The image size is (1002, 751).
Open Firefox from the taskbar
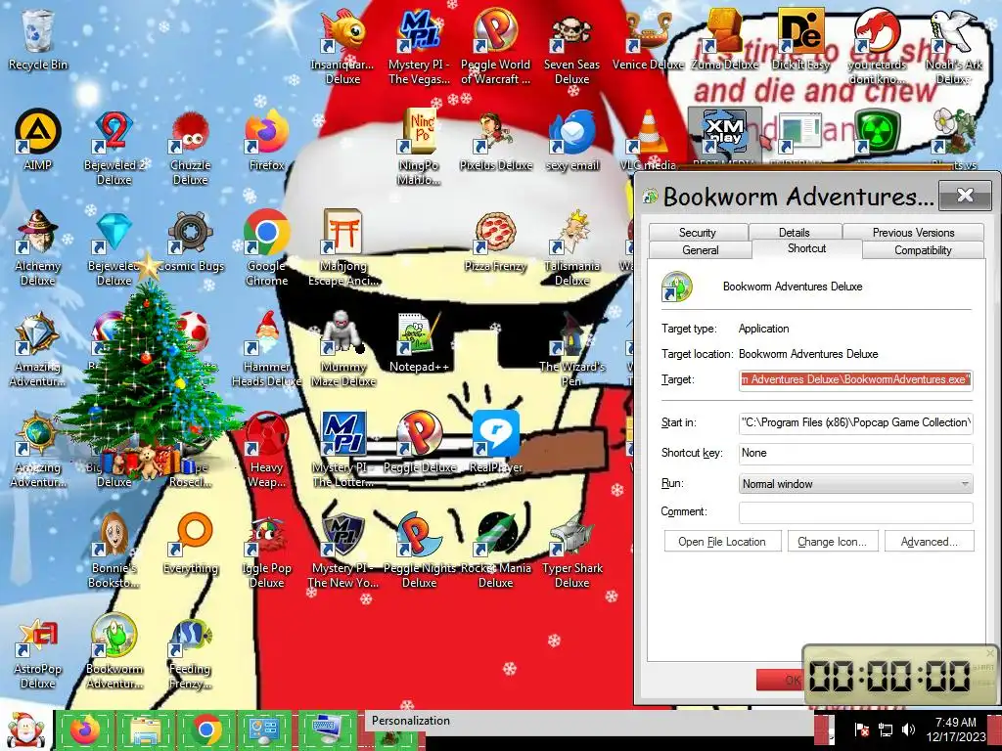coord(86,729)
